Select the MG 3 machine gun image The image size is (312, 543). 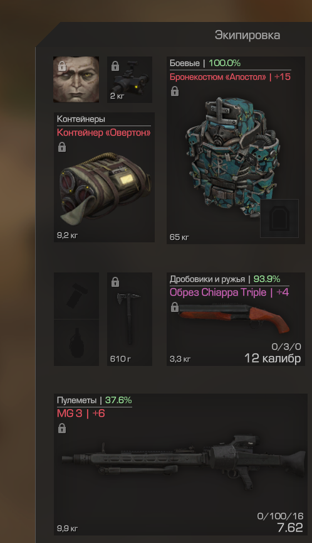pyautogui.click(x=184, y=462)
